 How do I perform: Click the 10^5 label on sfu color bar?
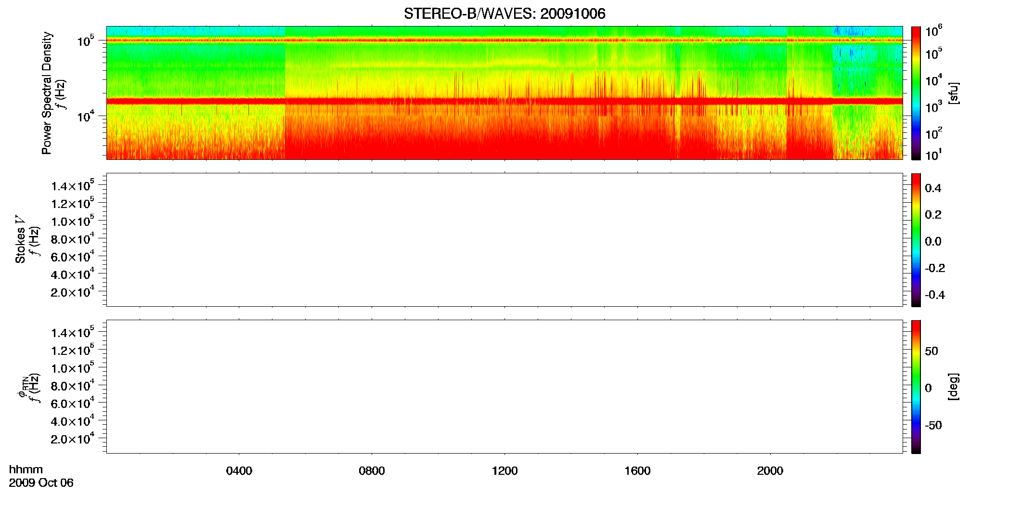(934, 53)
